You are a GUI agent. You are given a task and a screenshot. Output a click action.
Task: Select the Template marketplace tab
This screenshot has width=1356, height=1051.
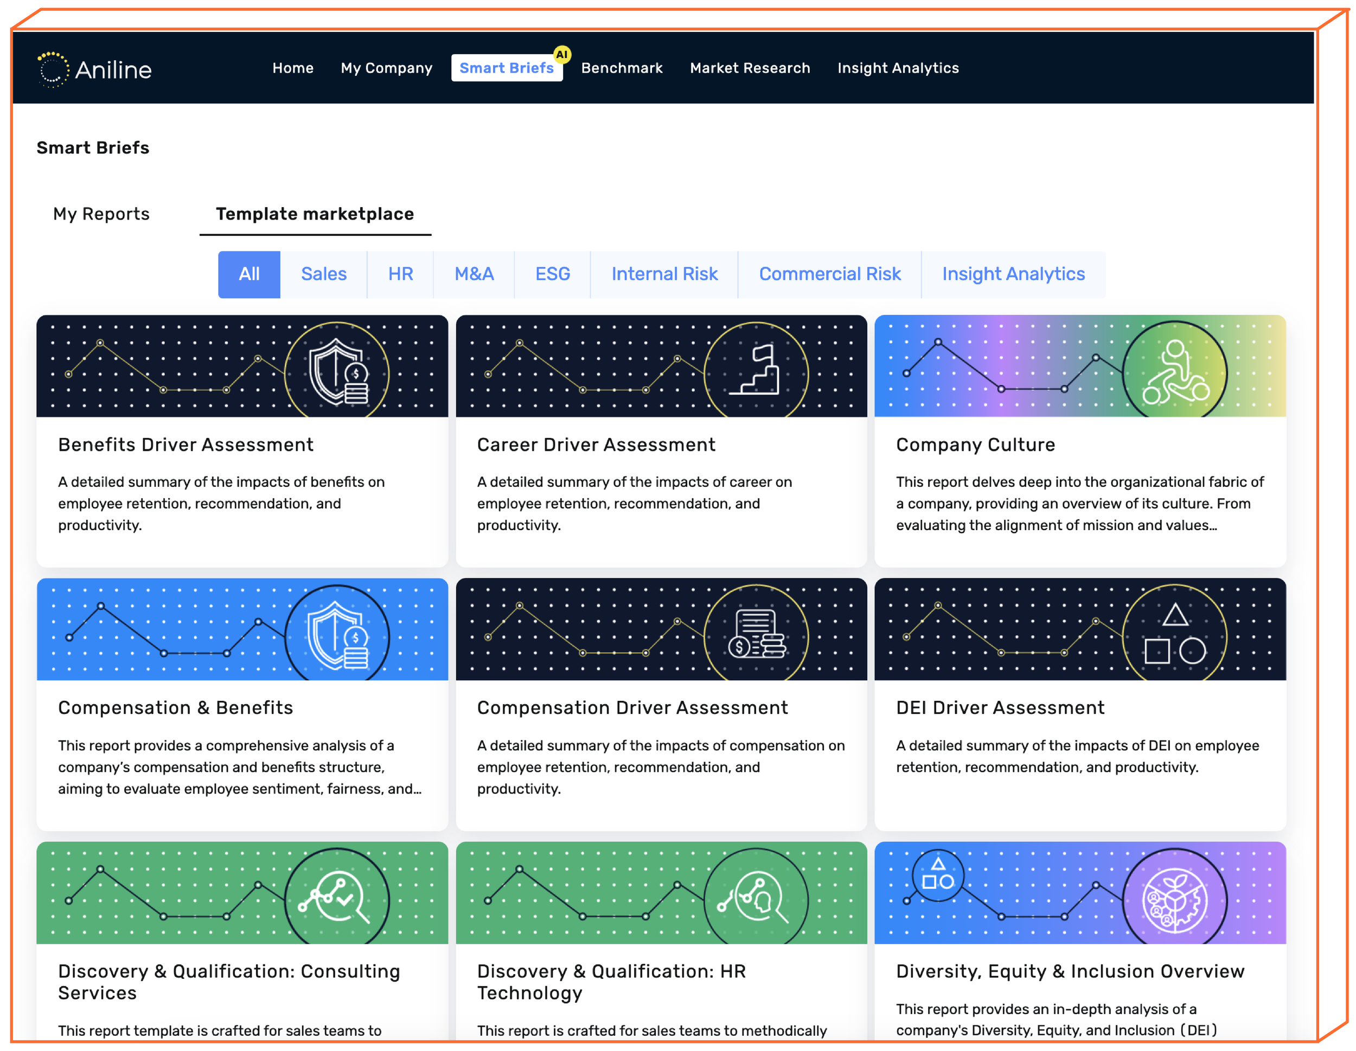click(x=315, y=214)
